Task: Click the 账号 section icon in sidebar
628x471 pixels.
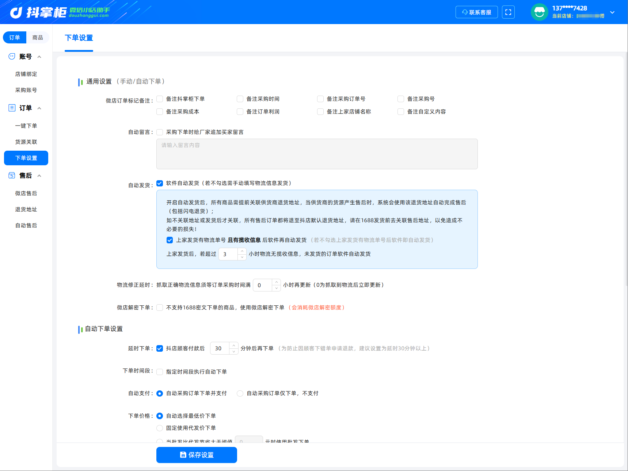Action: tap(12, 56)
